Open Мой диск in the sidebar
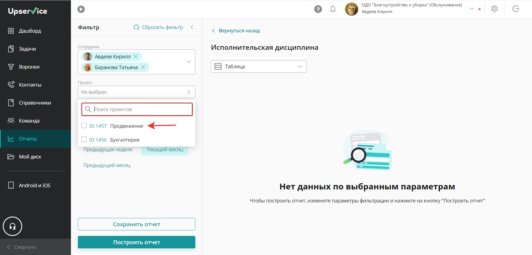Viewport: 532px width, 255px height. click(x=35, y=157)
